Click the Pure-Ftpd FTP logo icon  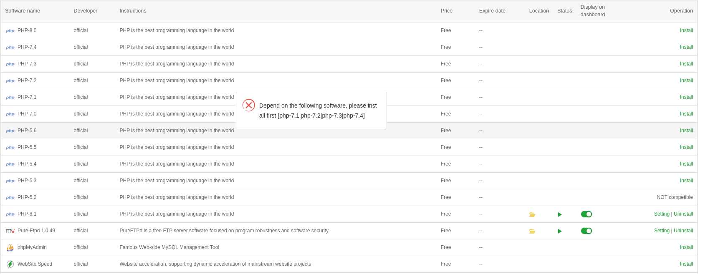click(x=10, y=231)
